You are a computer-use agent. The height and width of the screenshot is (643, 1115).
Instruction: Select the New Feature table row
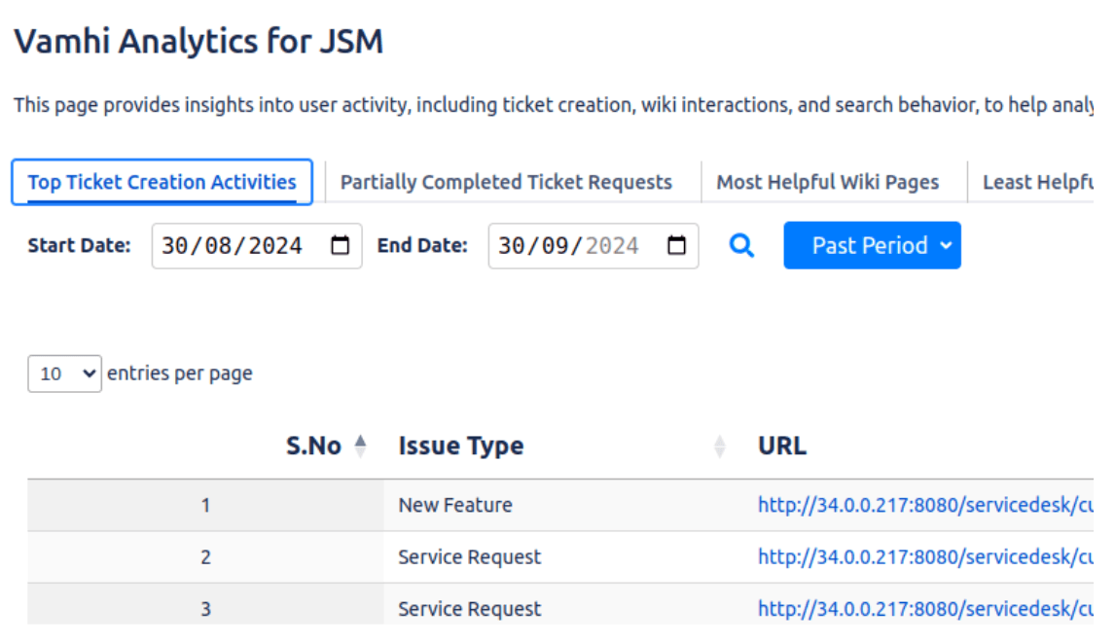(457, 505)
